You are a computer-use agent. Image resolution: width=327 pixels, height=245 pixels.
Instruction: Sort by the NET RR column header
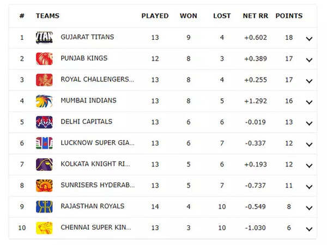click(x=253, y=16)
